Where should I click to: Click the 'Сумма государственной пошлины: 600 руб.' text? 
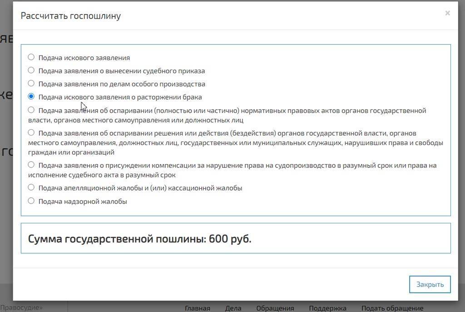(x=139, y=239)
